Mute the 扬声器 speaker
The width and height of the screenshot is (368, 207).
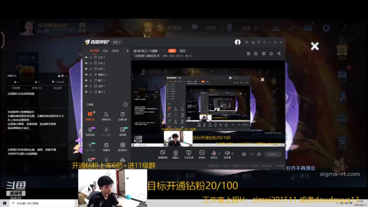227,153
